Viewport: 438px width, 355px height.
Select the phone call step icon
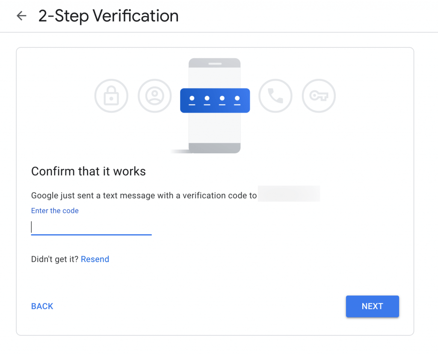pos(275,96)
